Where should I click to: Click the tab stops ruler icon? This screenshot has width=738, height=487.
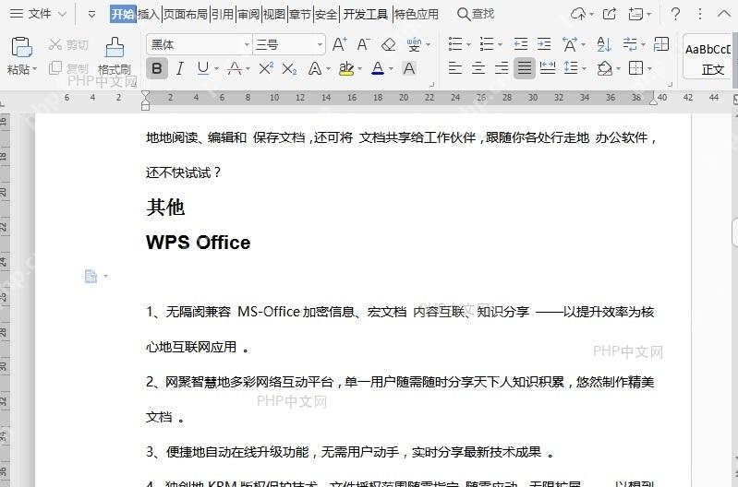pyautogui.click(x=661, y=44)
